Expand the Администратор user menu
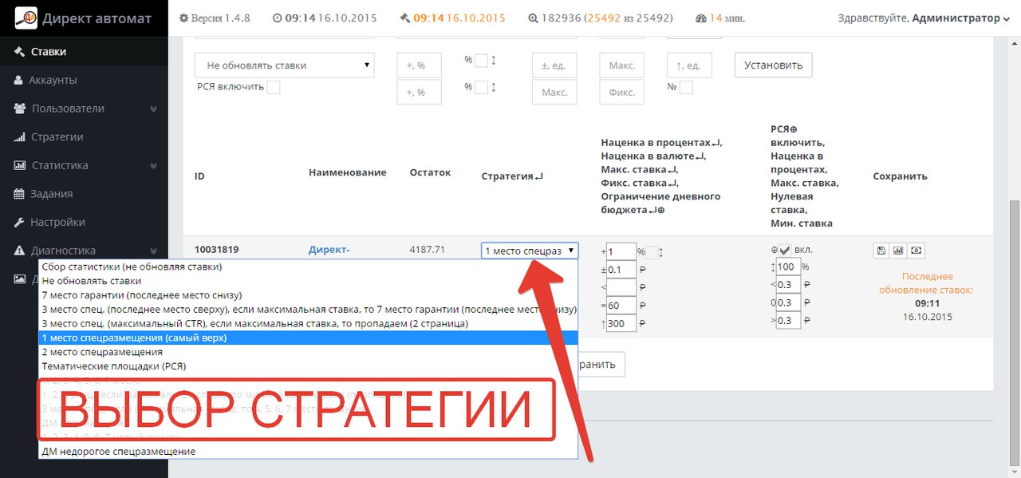The width and height of the screenshot is (1021, 478). tap(960, 18)
